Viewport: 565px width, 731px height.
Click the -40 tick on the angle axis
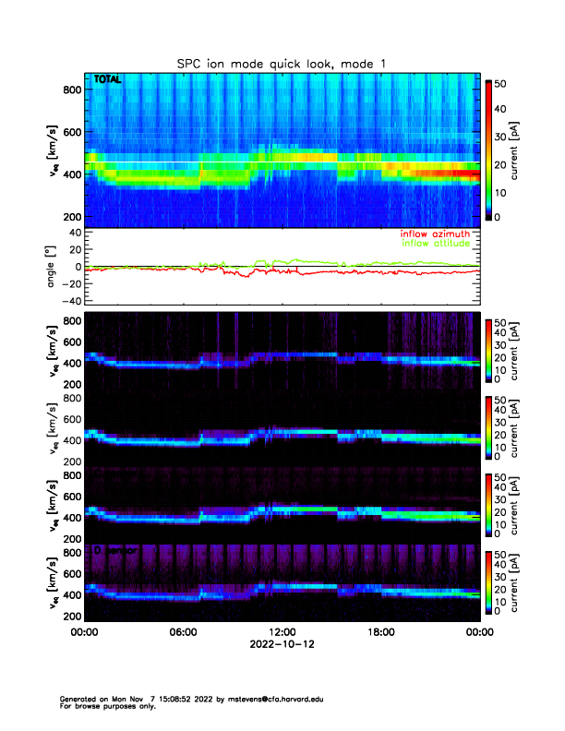(x=67, y=299)
